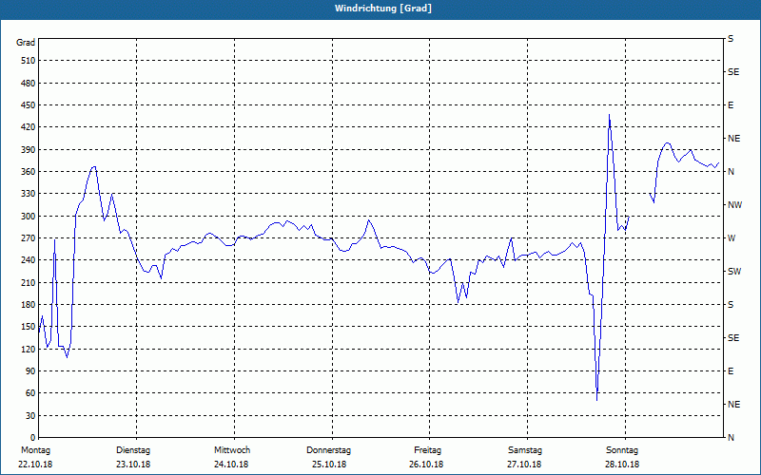The height and width of the screenshot is (475, 761).
Task: Select the 270 value on the left axis
Action: point(28,238)
